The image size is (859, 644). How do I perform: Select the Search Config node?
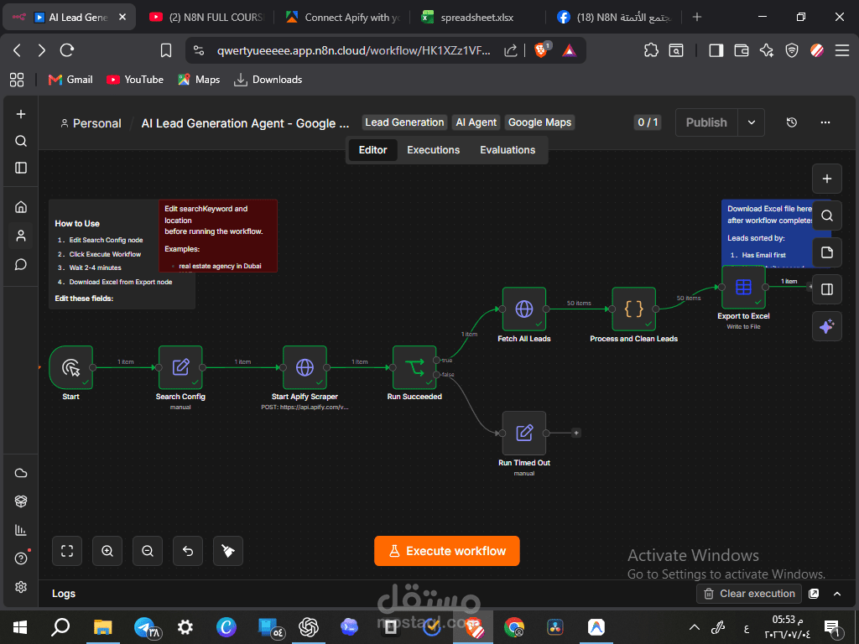180,367
